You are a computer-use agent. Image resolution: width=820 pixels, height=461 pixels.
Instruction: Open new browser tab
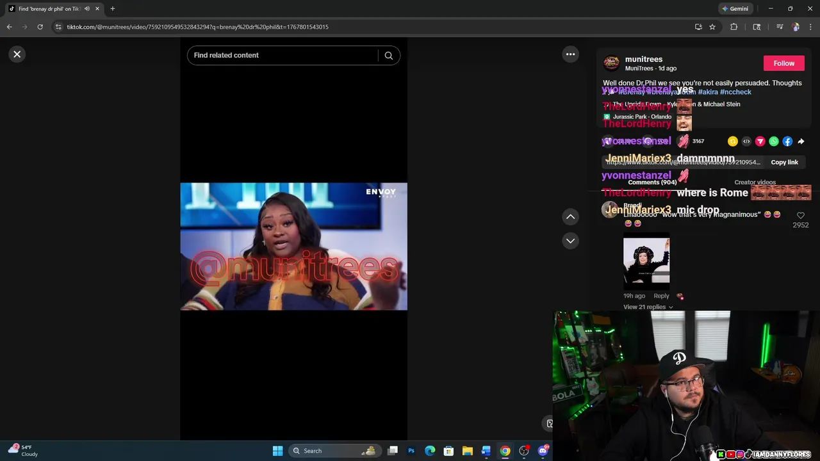(x=112, y=8)
